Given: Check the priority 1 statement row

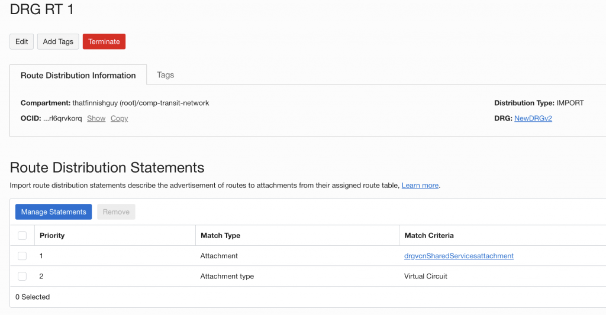Looking at the screenshot, I should [22, 256].
